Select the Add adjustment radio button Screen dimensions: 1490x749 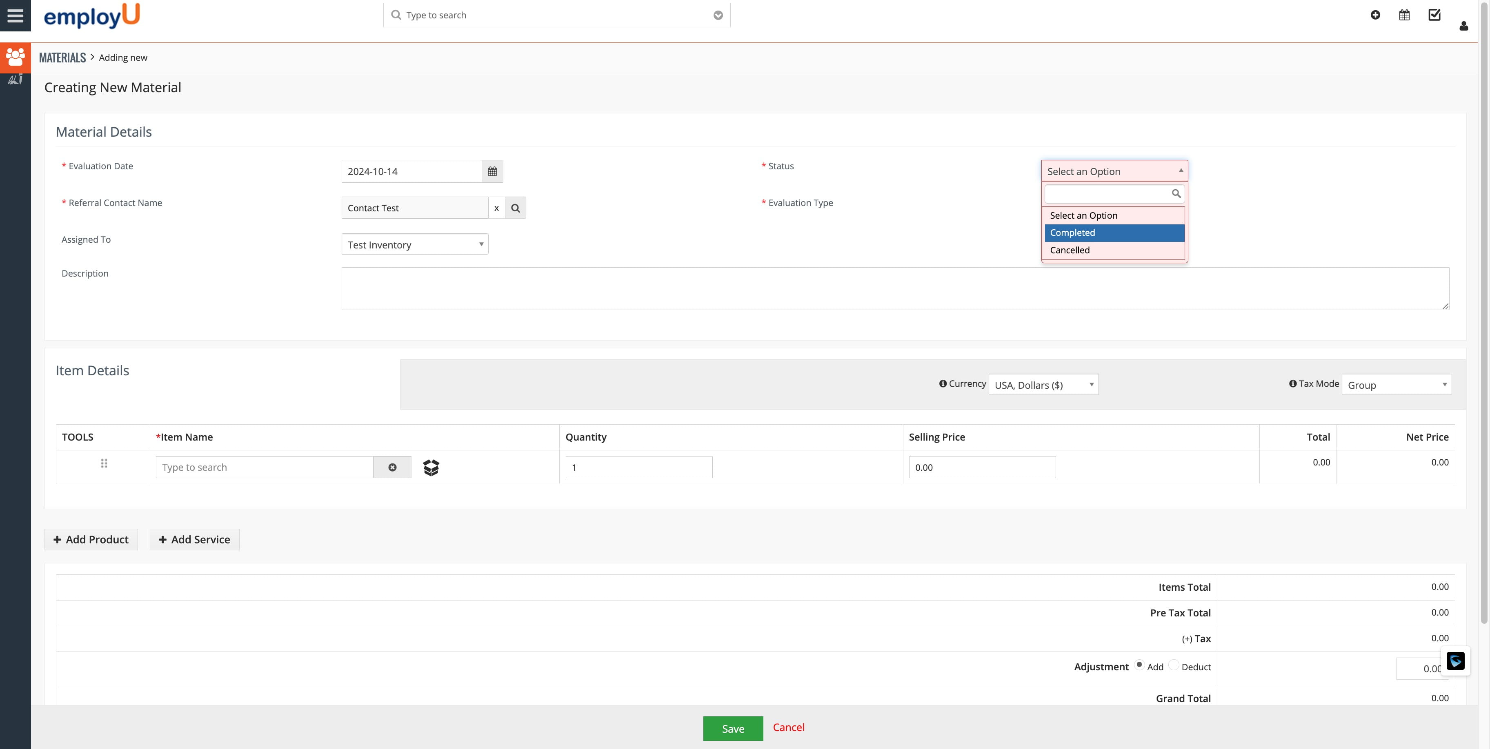click(1139, 665)
